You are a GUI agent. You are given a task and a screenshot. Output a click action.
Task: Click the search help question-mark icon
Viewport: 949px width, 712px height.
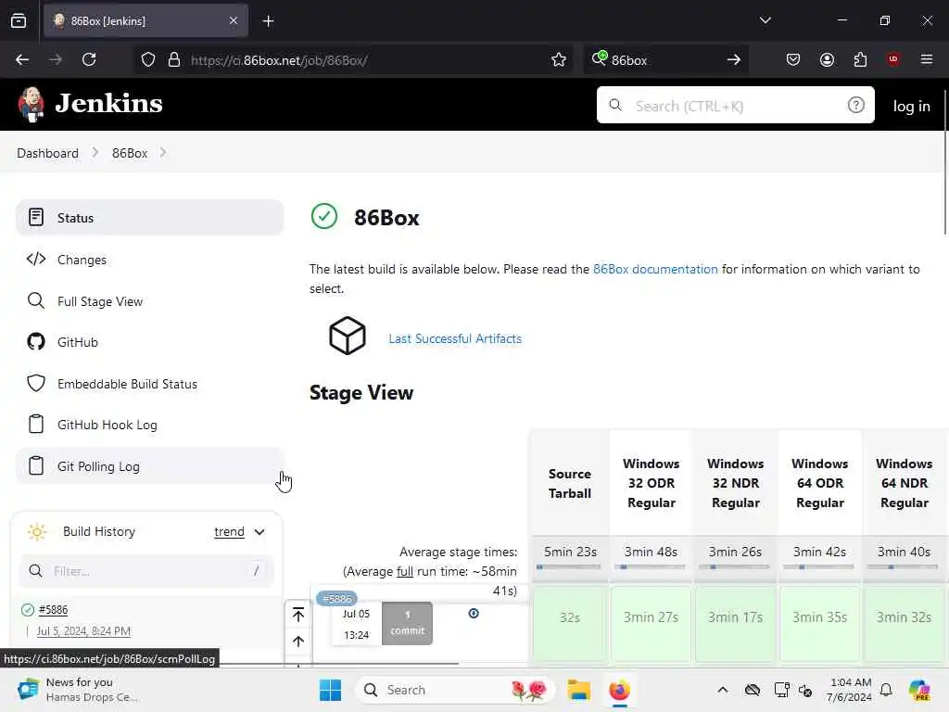pos(855,106)
